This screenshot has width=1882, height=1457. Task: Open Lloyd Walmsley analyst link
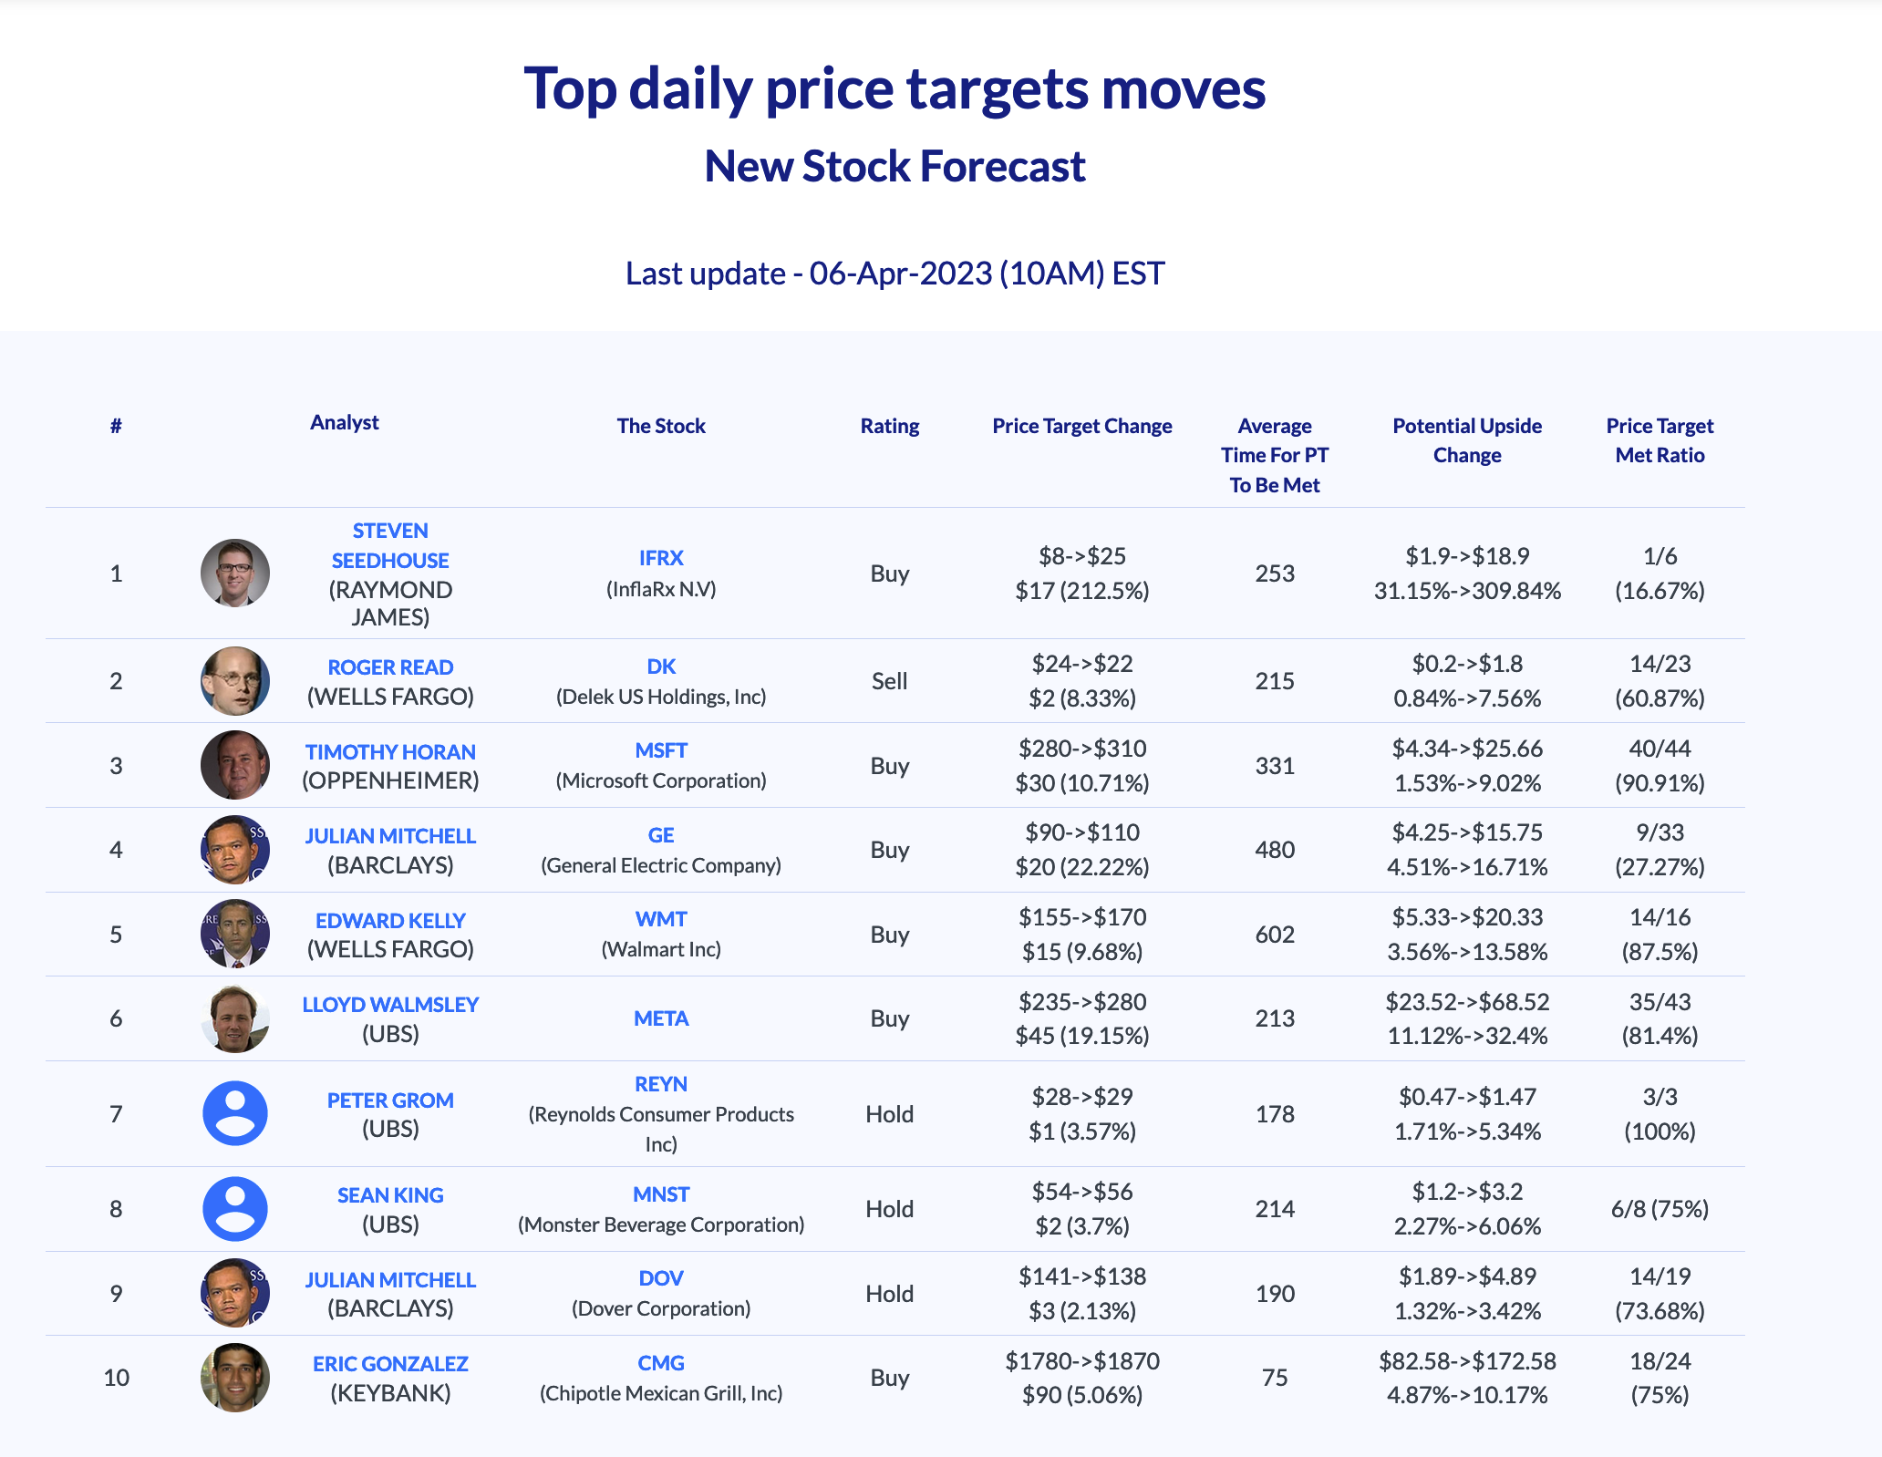[390, 1005]
